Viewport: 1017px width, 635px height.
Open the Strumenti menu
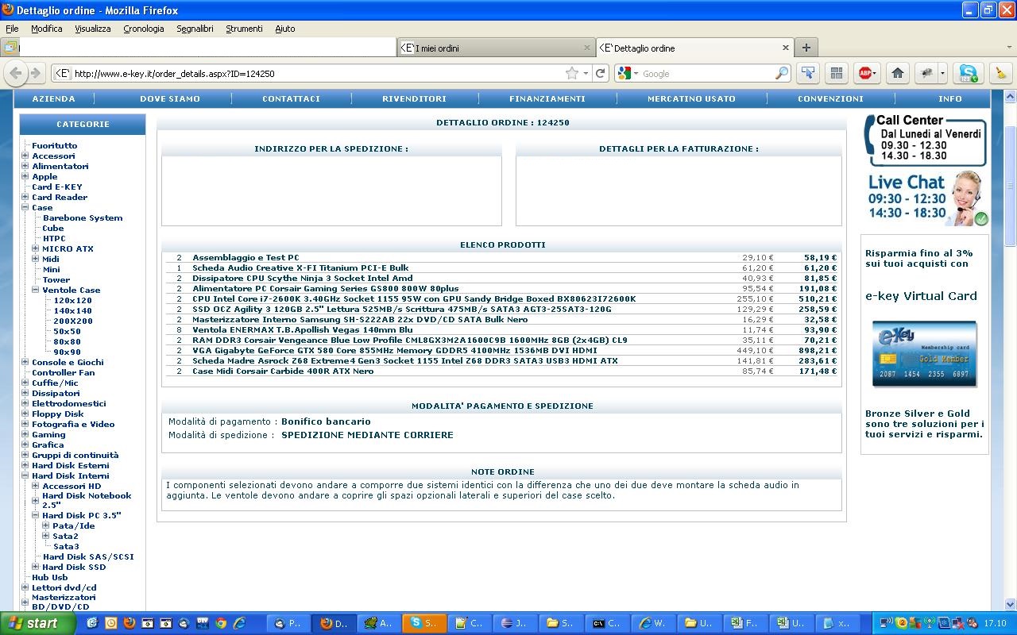pyautogui.click(x=244, y=29)
